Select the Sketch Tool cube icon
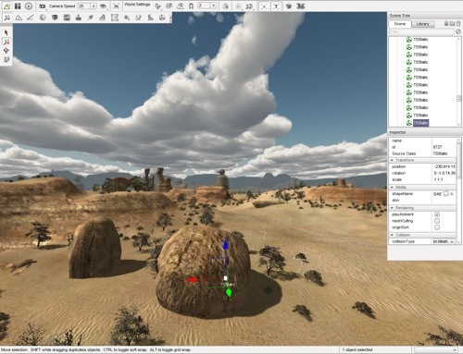 (x=55, y=18)
